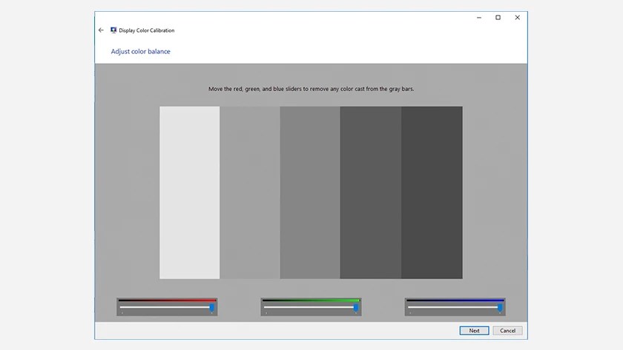Click the Display Color Calibration monitor icon
This screenshot has height=350, width=623.
(113, 30)
